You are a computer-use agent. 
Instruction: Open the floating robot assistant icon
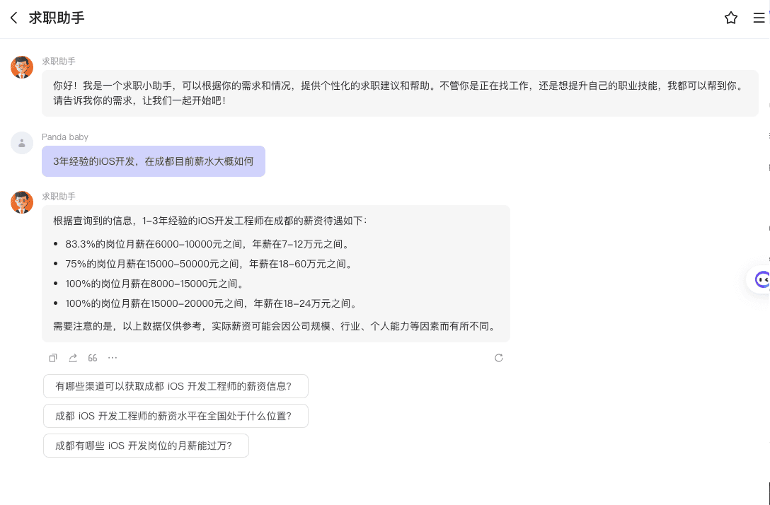pyautogui.click(x=762, y=280)
